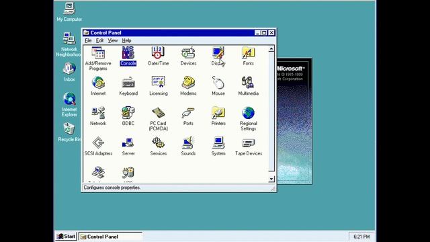The width and height of the screenshot is (430, 242).
Task: Open the Devices applet
Action: 188,56
